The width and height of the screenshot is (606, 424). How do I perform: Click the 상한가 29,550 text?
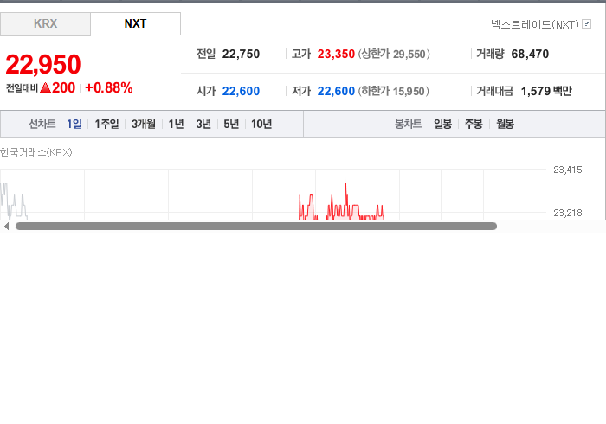pyautogui.click(x=394, y=54)
